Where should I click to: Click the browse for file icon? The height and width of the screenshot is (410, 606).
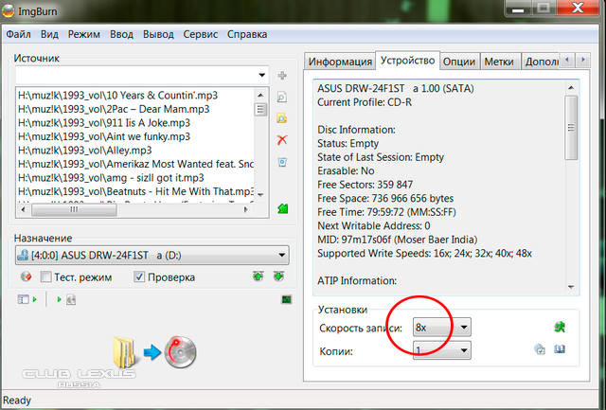click(281, 97)
